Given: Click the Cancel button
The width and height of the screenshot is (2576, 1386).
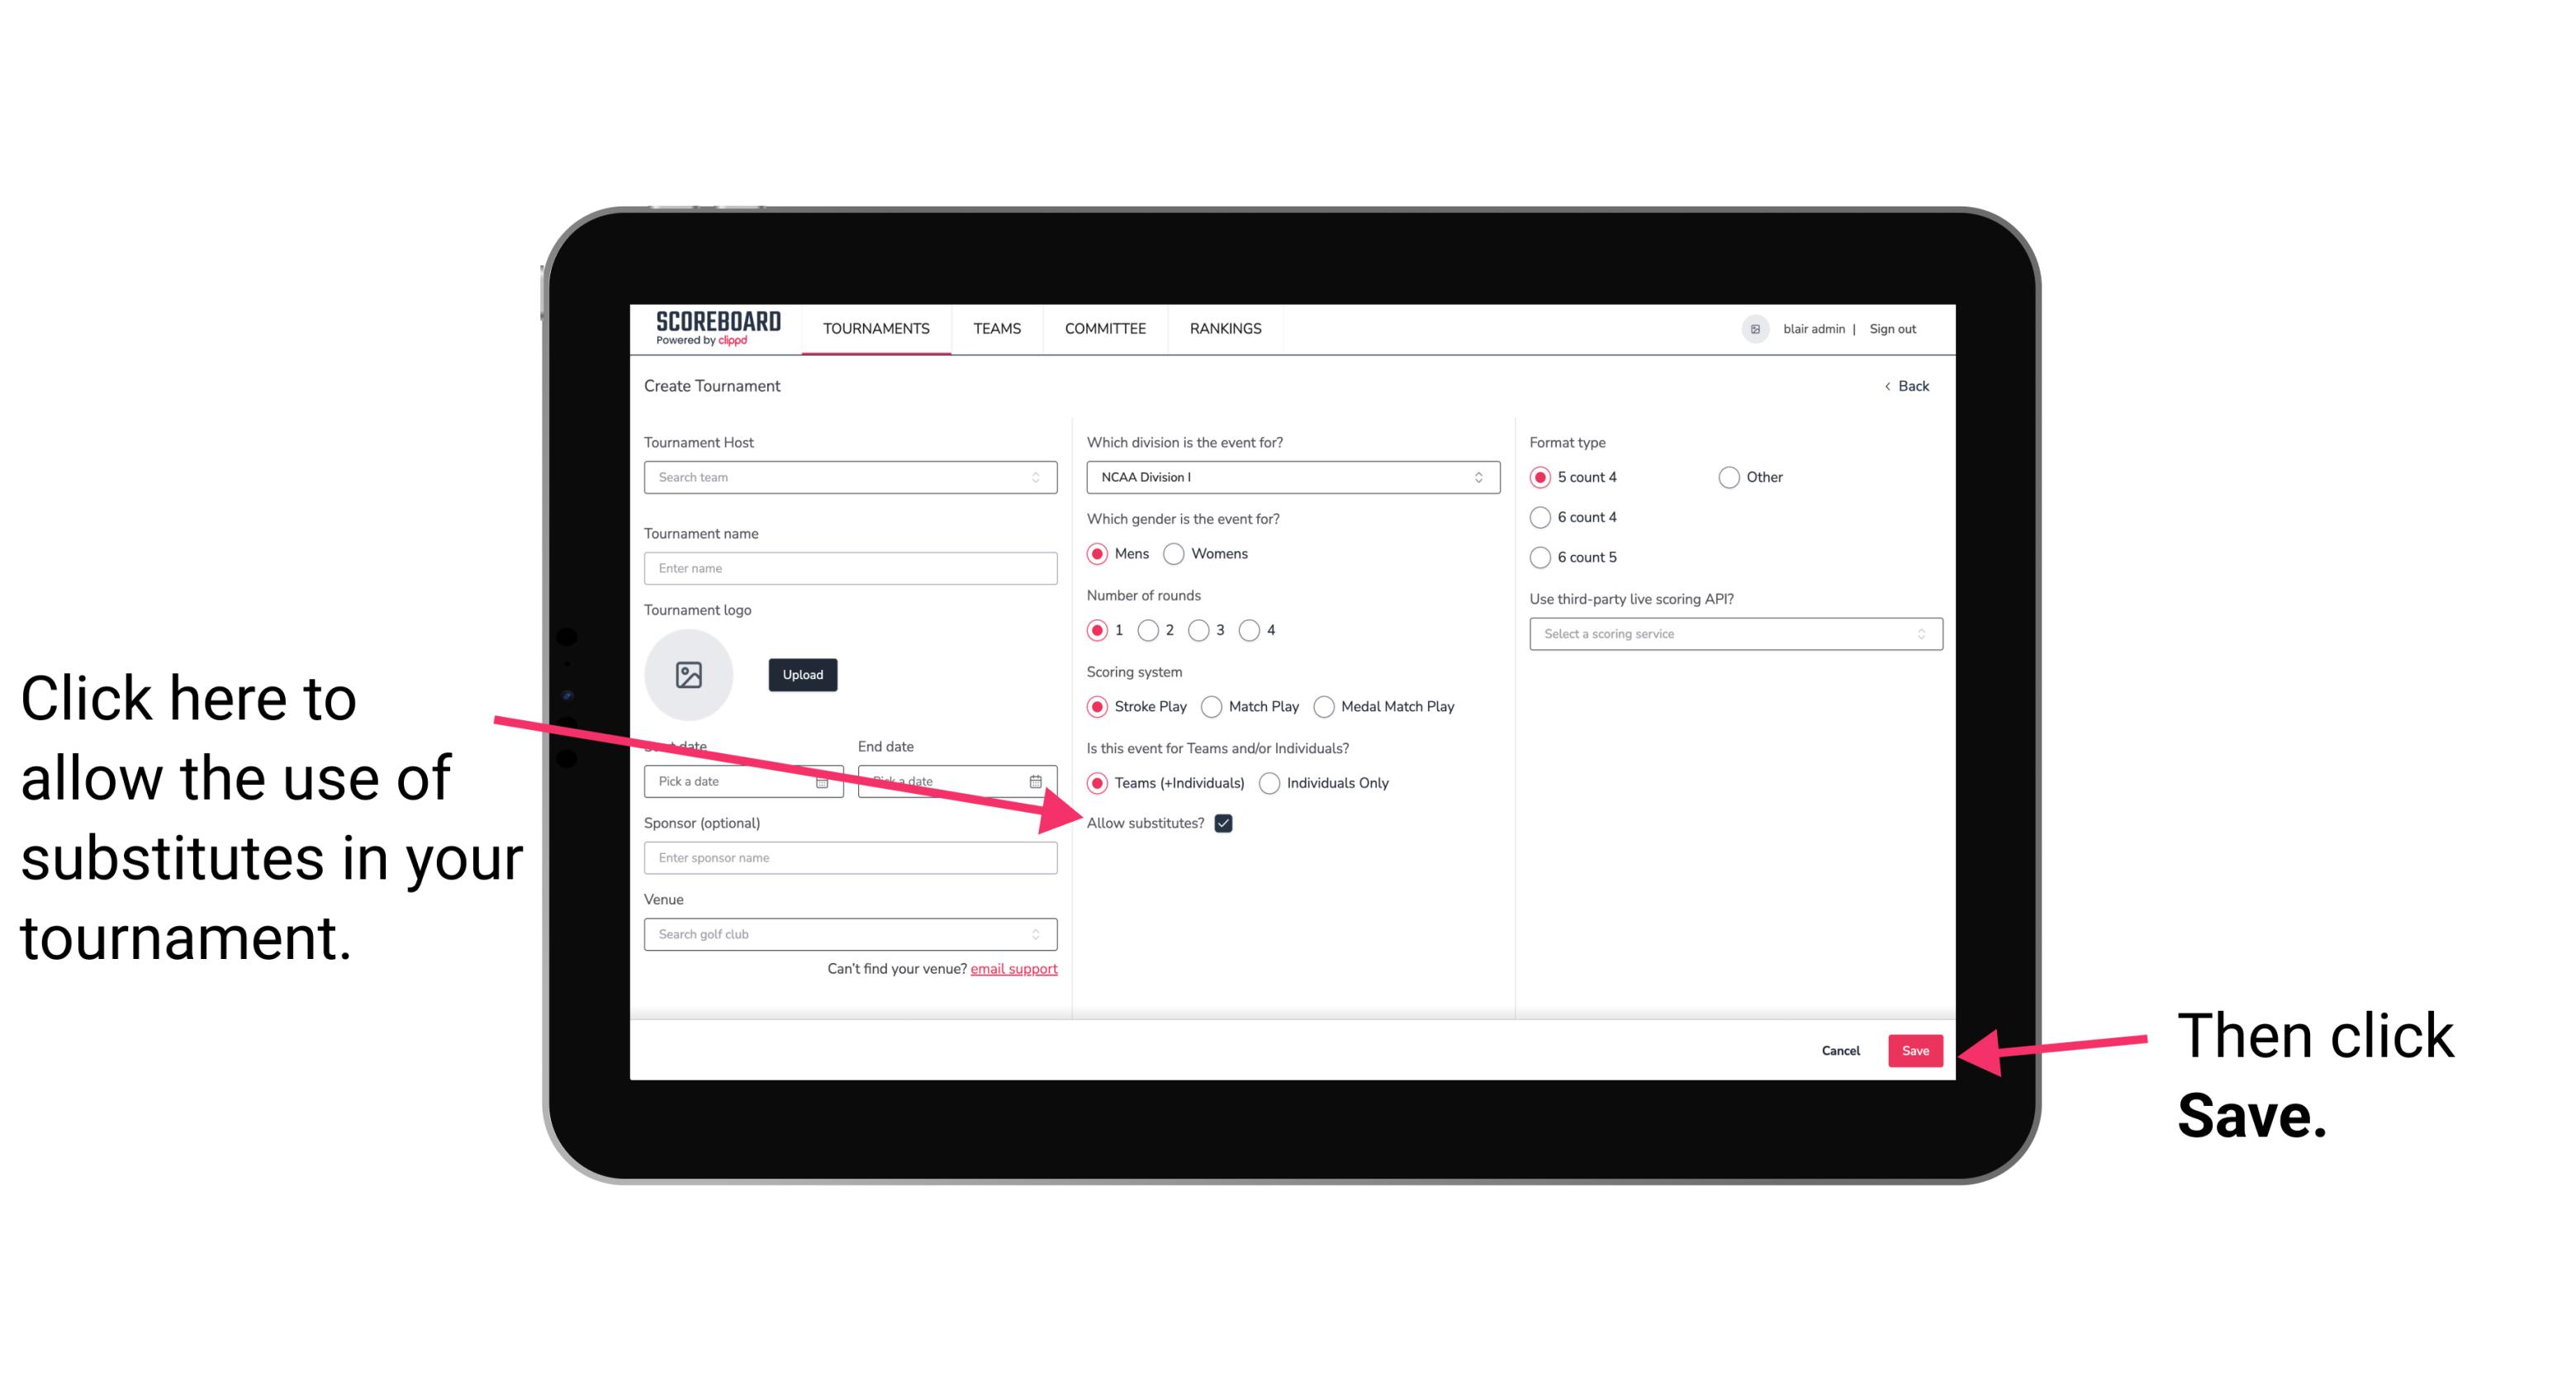Looking at the screenshot, I should (x=1841, y=1048).
